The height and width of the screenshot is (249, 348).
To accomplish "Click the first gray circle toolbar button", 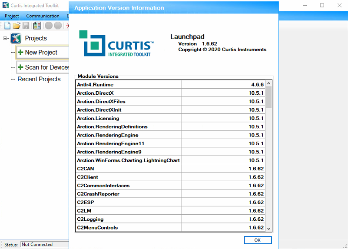I will tap(49, 26).
